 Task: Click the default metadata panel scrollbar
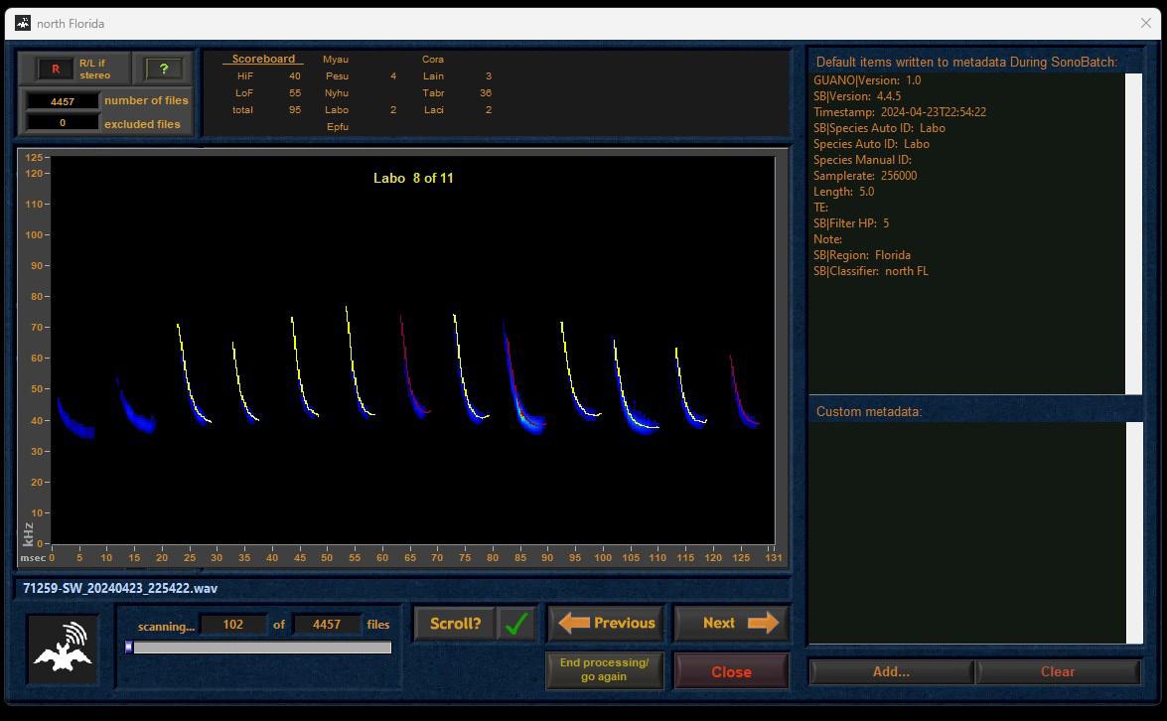click(1133, 233)
